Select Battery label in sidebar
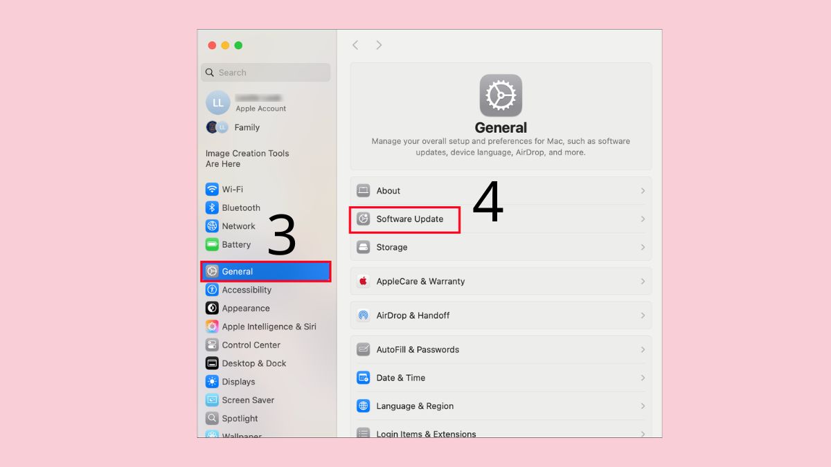831x467 pixels. pyautogui.click(x=236, y=244)
